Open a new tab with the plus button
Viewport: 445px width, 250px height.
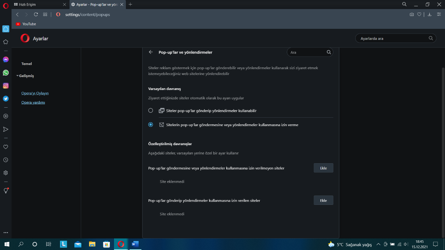click(x=130, y=4)
